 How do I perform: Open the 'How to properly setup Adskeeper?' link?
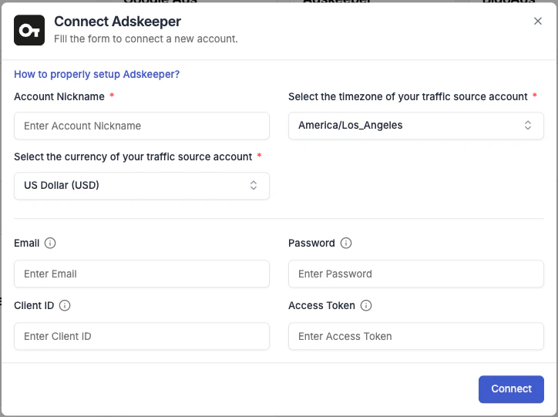coord(97,74)
